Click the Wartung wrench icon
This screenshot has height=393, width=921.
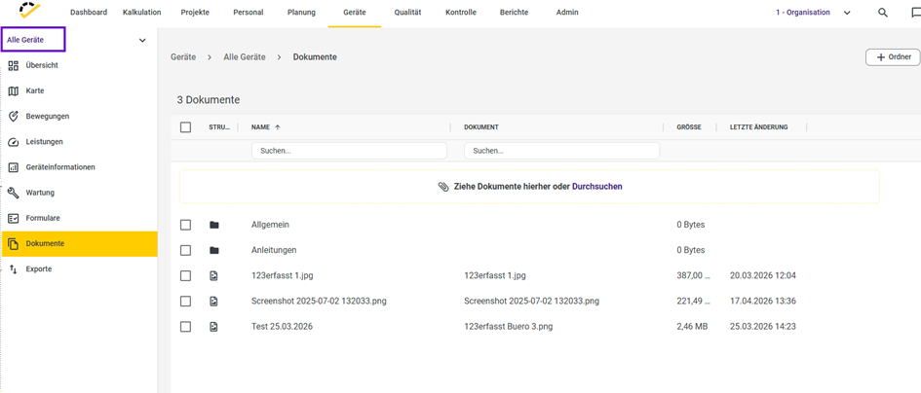click(x=14, y=193)
